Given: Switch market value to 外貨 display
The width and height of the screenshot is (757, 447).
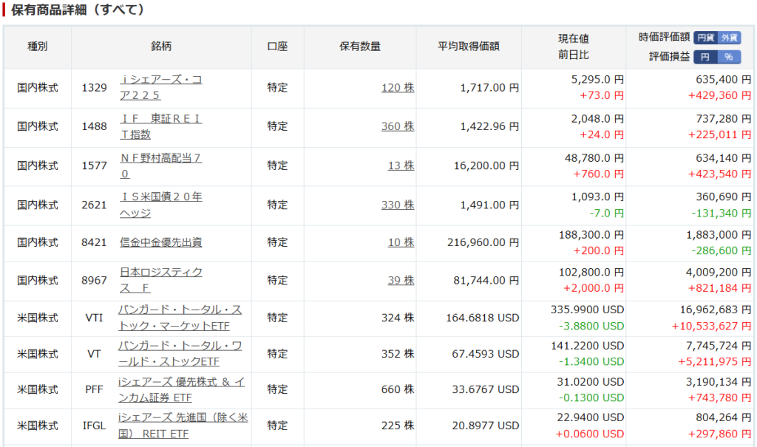Looking at the screenshot, I should (x=729, y=38).
